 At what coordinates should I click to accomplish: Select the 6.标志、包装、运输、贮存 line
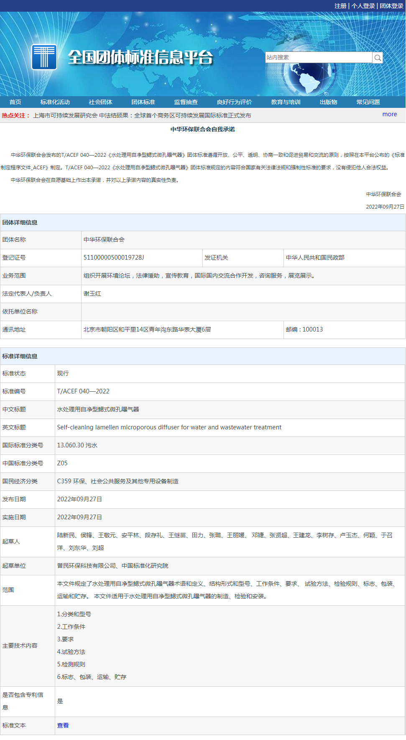92,677
